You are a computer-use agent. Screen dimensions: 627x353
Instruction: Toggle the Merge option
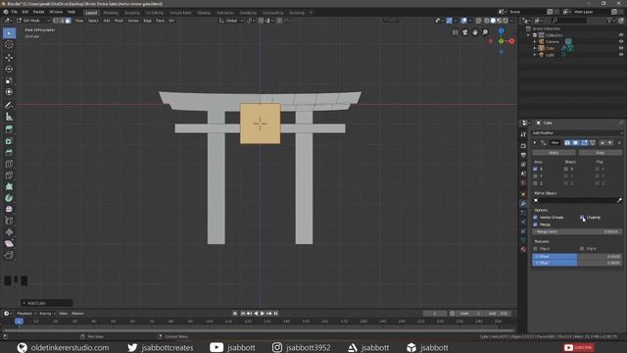536,225
